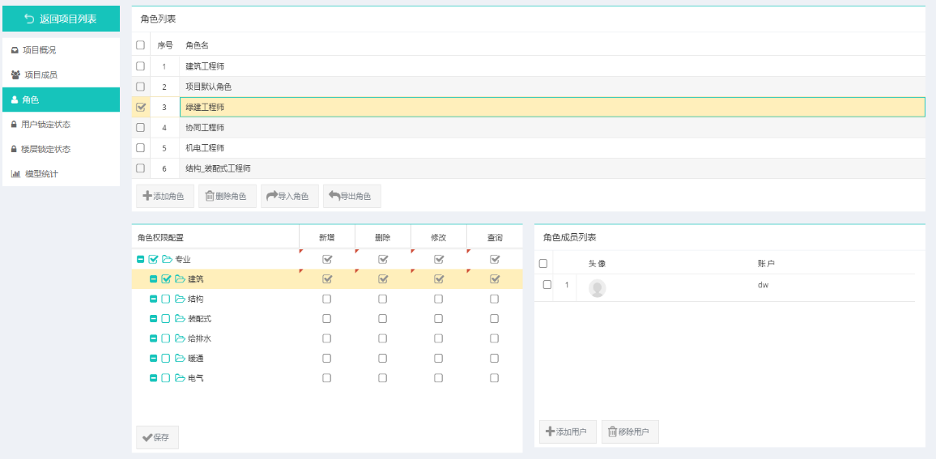Check the member checkbox for user dw
This screenshot has width=936, height=459.
tap(547, 285)
